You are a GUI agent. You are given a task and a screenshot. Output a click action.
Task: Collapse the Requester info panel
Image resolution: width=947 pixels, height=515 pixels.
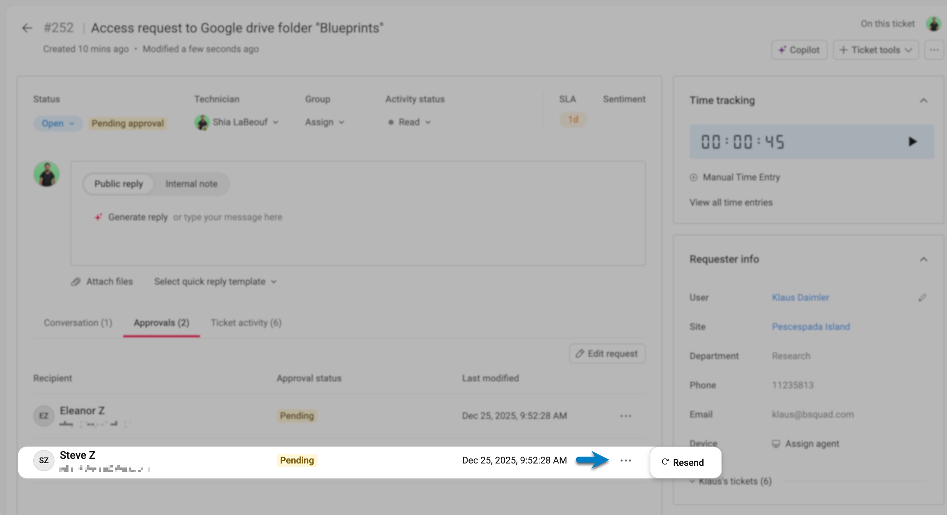pos(923,260)
